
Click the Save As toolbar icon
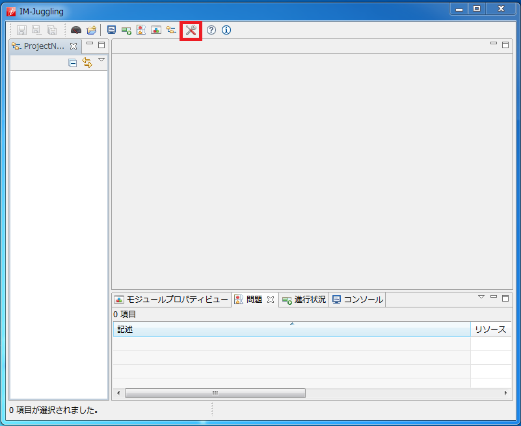click(36, 30)
